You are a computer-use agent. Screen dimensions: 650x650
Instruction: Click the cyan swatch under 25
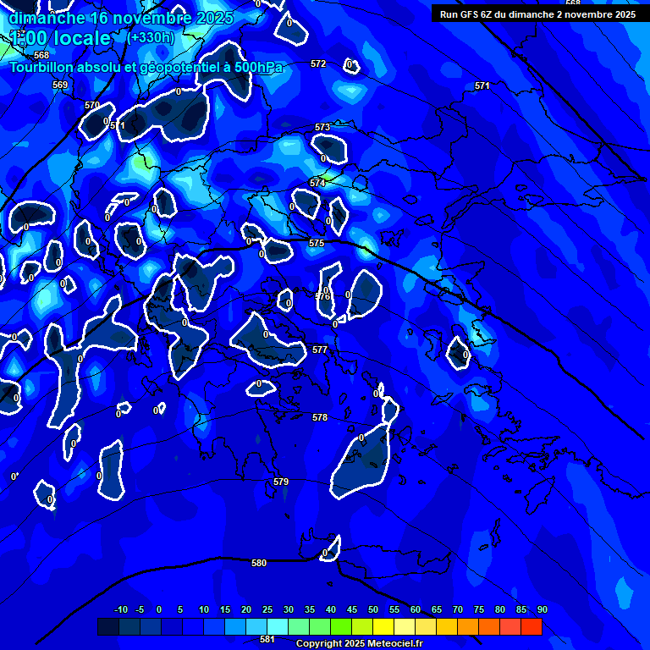(277, 627)
